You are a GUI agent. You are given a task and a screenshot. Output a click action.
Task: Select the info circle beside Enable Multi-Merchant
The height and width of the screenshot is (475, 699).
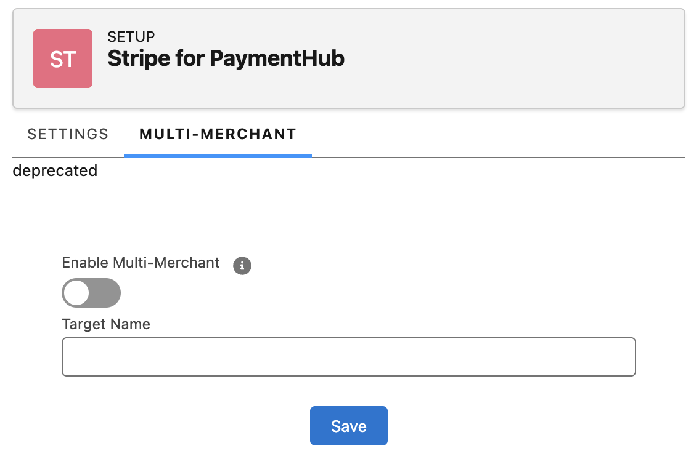tap(242, 266)
